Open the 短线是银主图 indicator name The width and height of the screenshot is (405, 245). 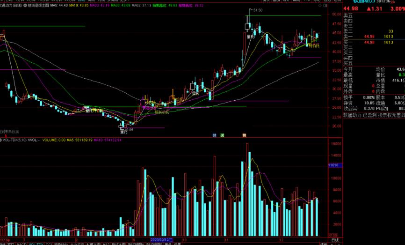coord(38,6)
